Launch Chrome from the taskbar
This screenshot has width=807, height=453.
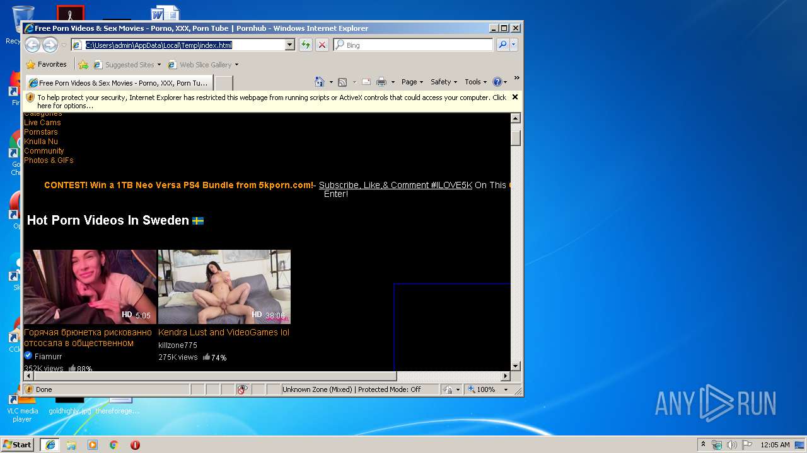[x=114, y=445]
